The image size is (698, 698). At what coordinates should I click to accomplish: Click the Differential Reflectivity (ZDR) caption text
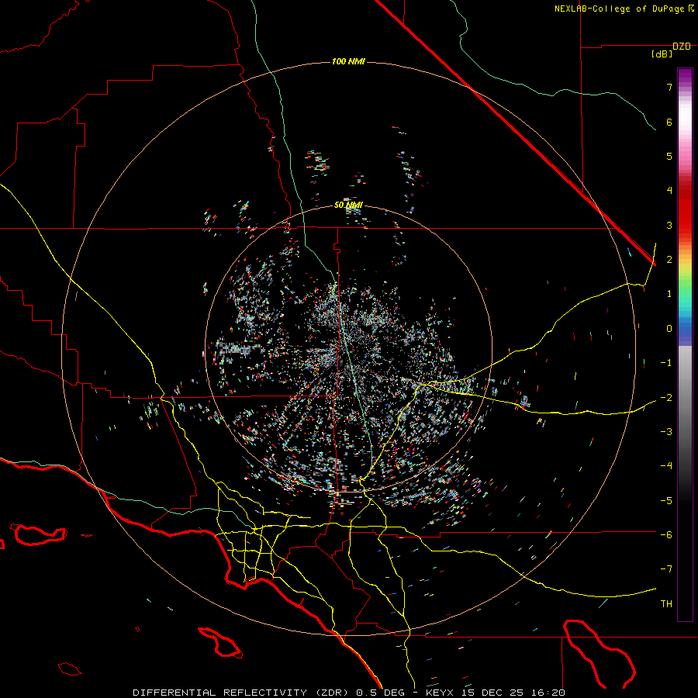[242, 692]
